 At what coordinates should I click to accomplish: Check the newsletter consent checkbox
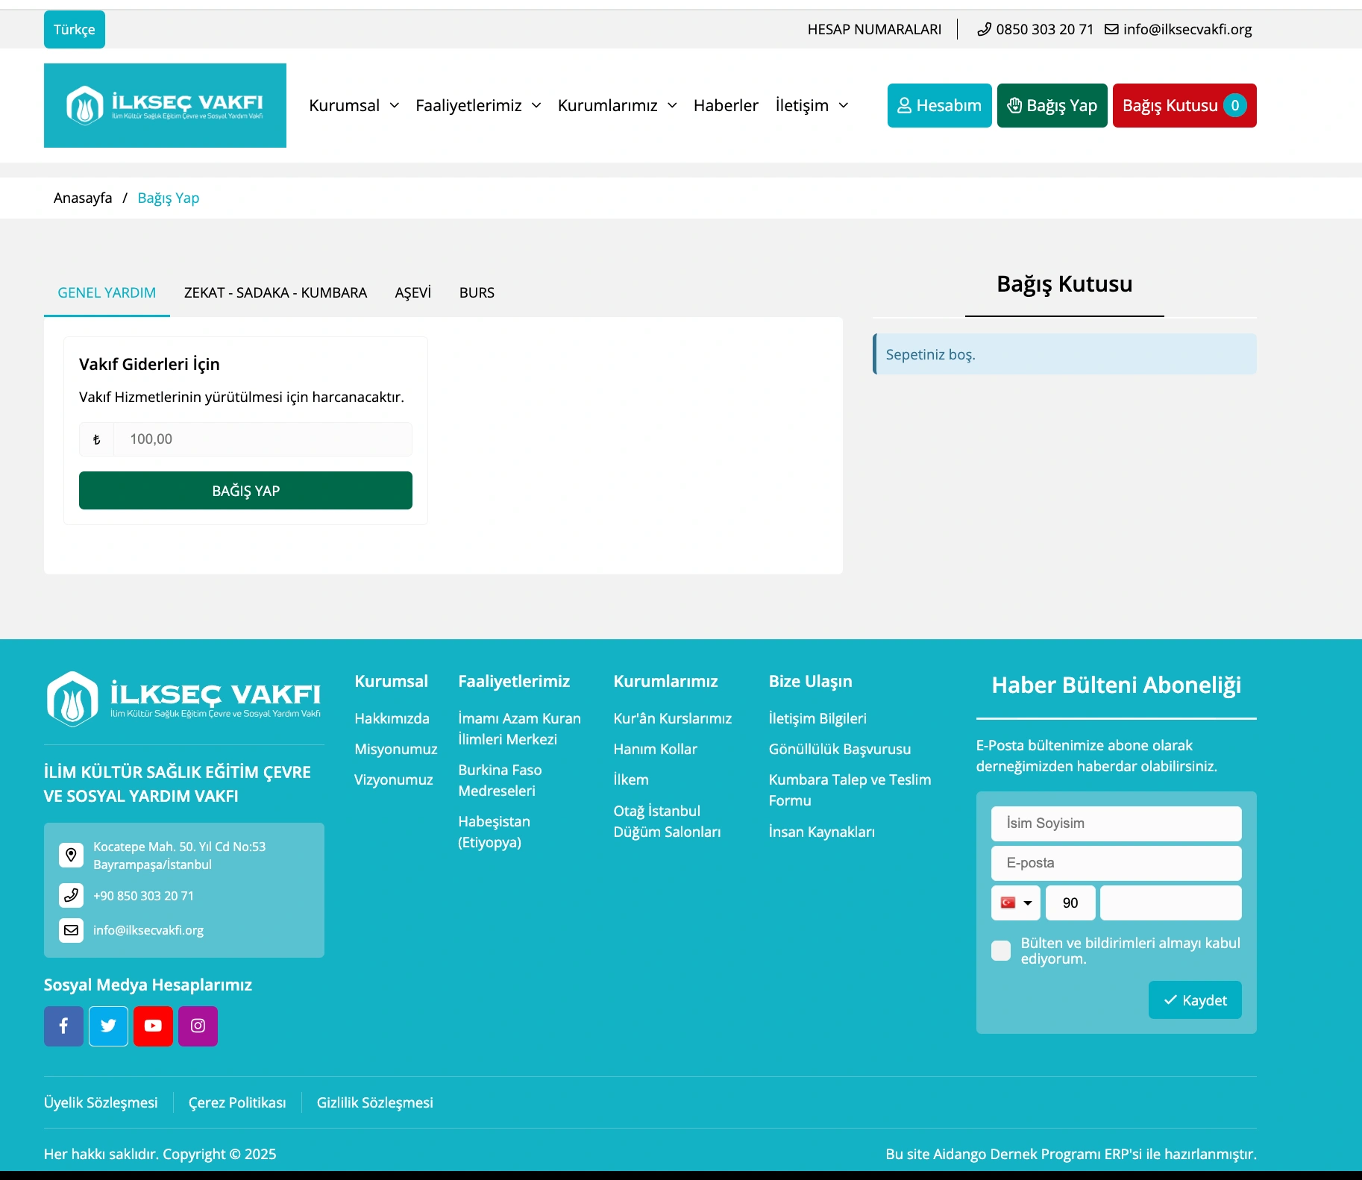1001,950
